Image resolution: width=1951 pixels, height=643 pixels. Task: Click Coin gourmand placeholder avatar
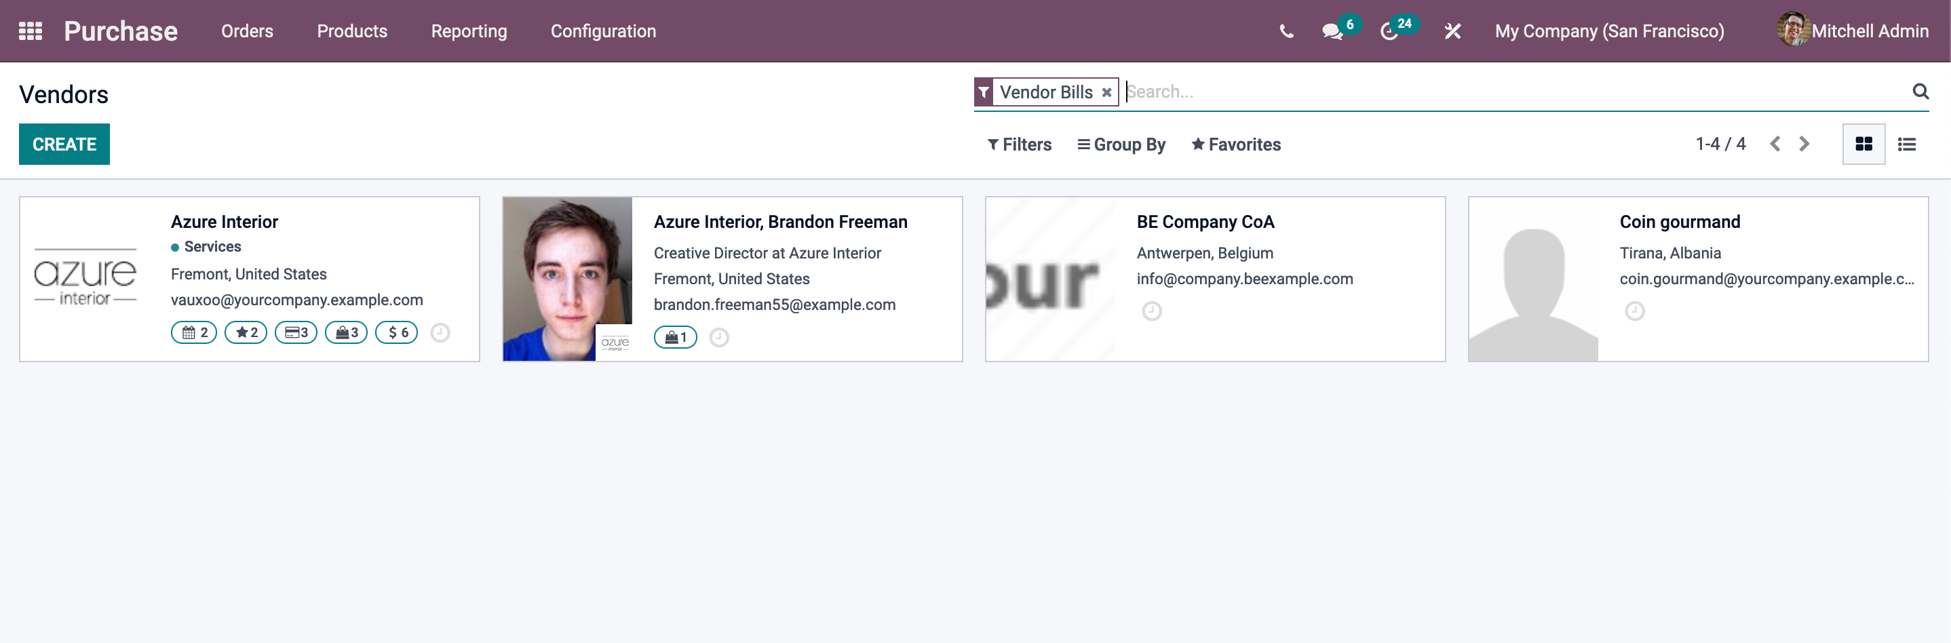(1533, 279)
